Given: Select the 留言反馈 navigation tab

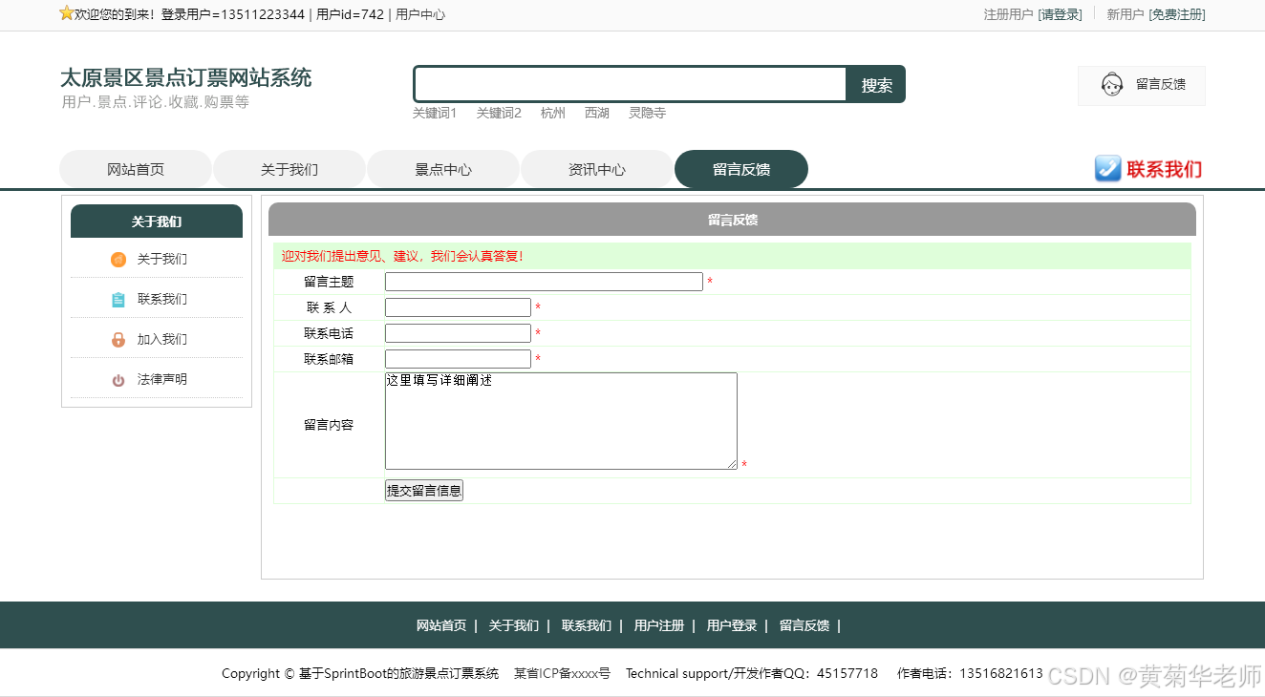Looking at the screenshot, I should tap(741, 169).
